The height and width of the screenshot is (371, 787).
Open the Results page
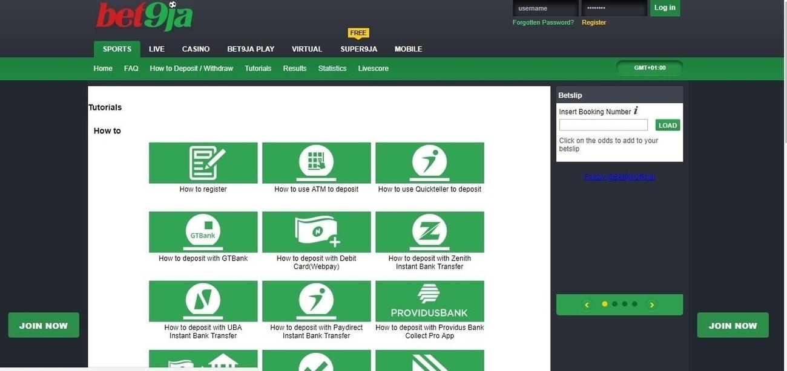(x=294, y=68)
